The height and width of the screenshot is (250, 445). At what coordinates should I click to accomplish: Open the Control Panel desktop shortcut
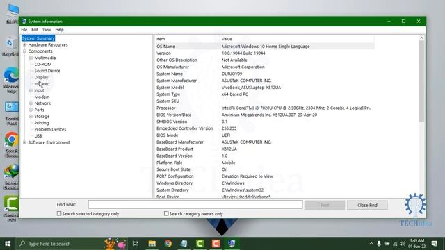click(11, 113)
